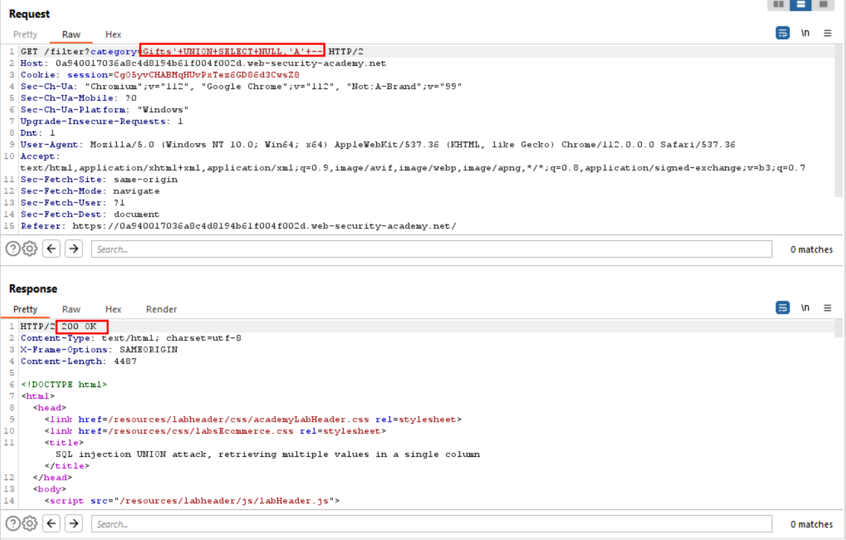This screenshot has height=540, width=846.
Task: Open the Response Raw tab
Action: tap(71, 310)
